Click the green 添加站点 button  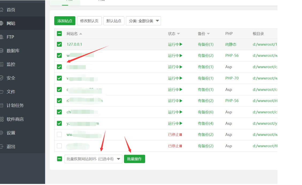65,21
